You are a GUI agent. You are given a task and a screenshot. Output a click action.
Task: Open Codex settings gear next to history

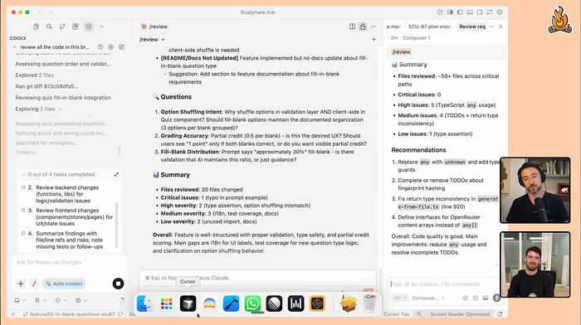pos(110,47)
